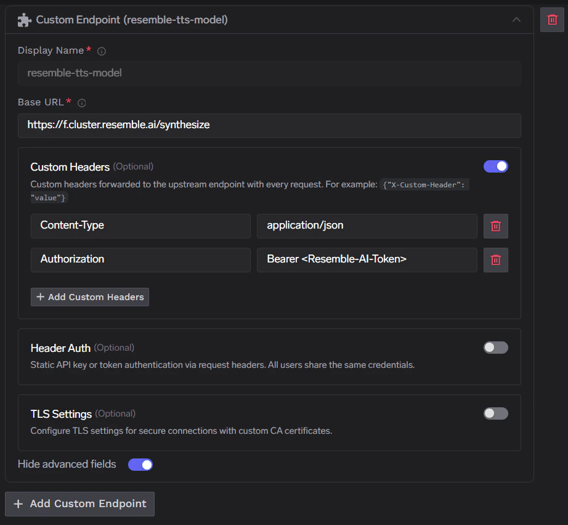Click the Display Name input field
Image resolution: width=568 pixels, height=525 pixels.
click(269, 73)
